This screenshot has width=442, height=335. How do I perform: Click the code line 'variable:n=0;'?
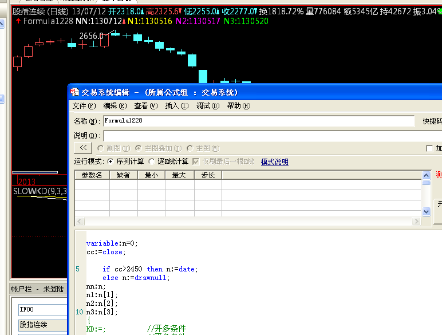(112, 243)
